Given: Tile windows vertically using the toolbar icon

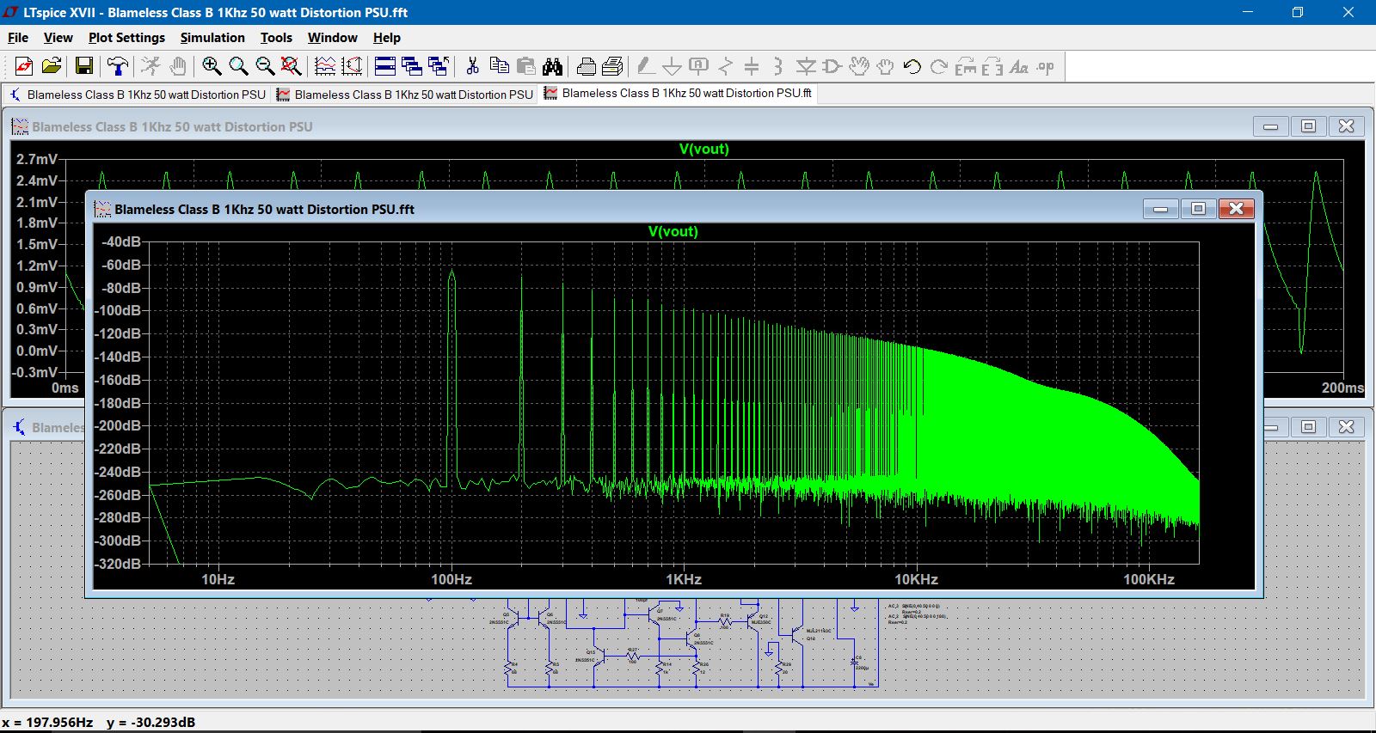Looking at the screenshot, I should (x=412, y=66).
